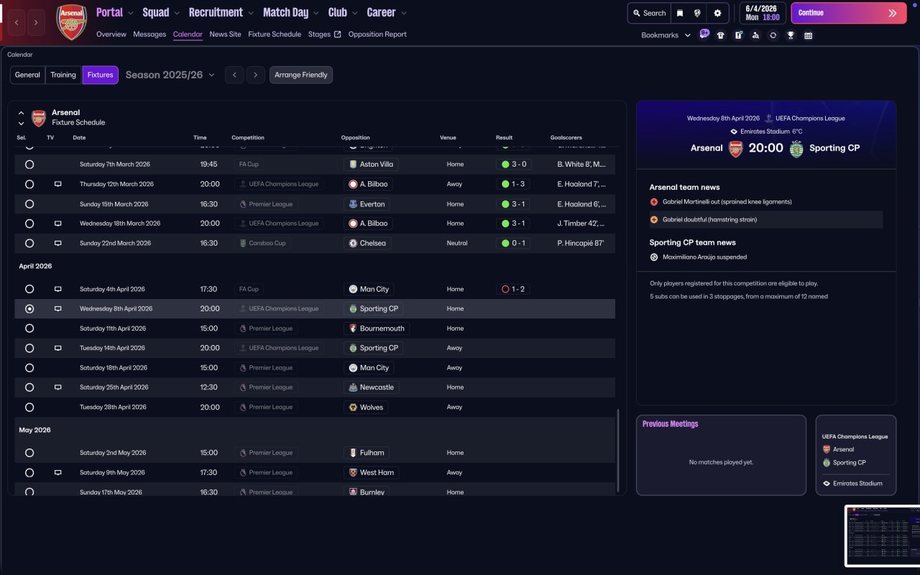The image size is (920, 575).
Task: Open the Season 2025/26 dropdown
Action: 170,75
